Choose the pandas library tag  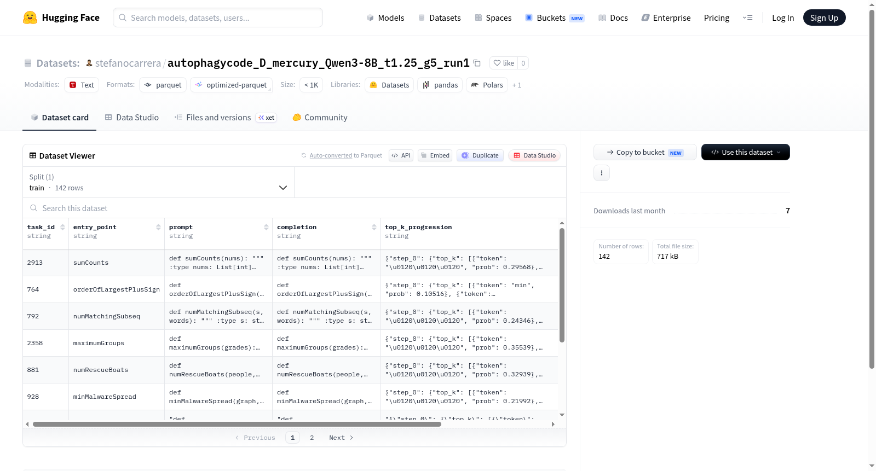pyautogui.click(x=440, y=85)
